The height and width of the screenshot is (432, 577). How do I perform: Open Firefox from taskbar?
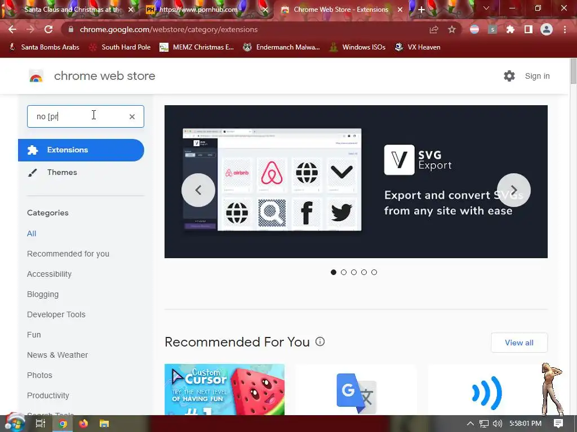click(x=83, y=424)
